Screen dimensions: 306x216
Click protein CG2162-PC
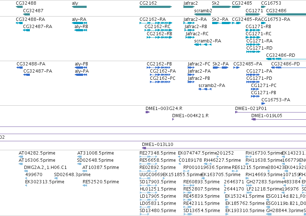pyautogui.click(x=160, y=82)
